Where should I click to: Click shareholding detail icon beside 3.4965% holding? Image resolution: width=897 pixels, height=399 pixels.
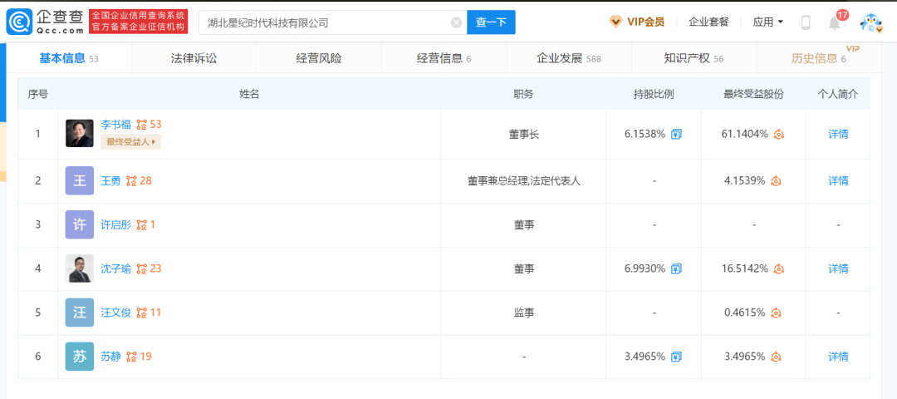coord(676,357)
